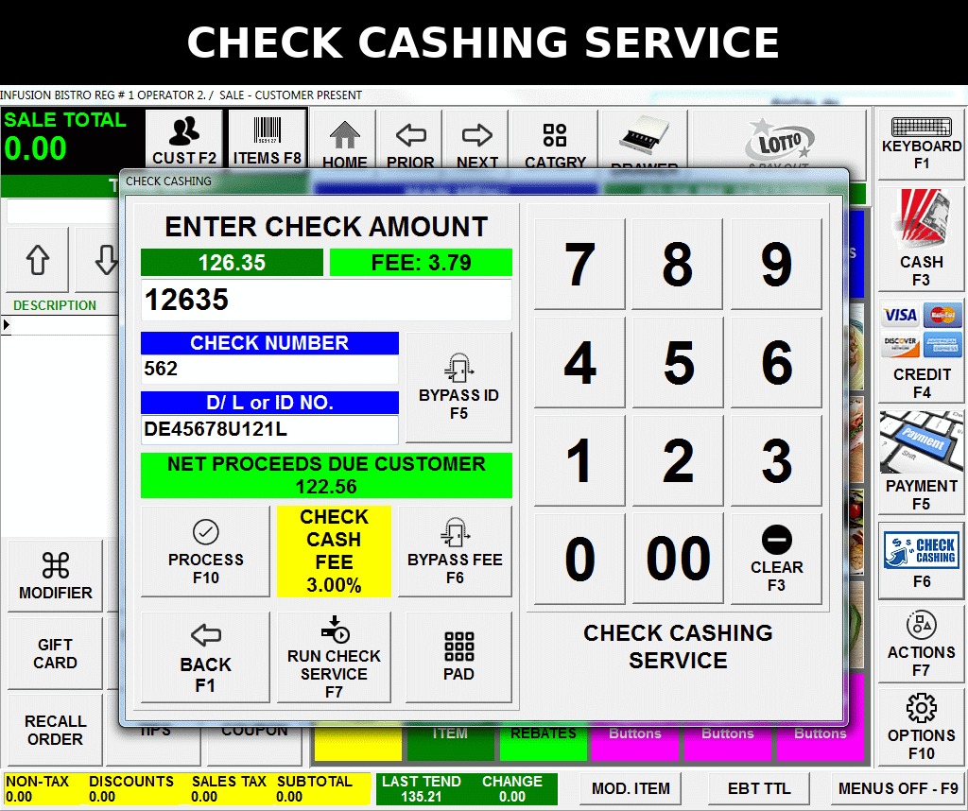Open Options F10 gear icon

click(x=921, y=727)
